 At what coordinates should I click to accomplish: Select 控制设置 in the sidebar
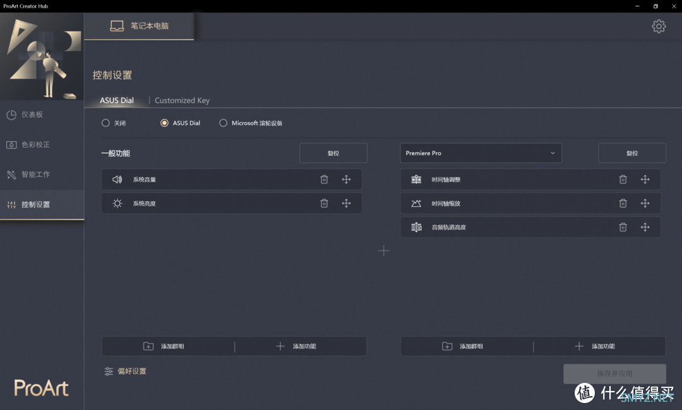(42, 204)
